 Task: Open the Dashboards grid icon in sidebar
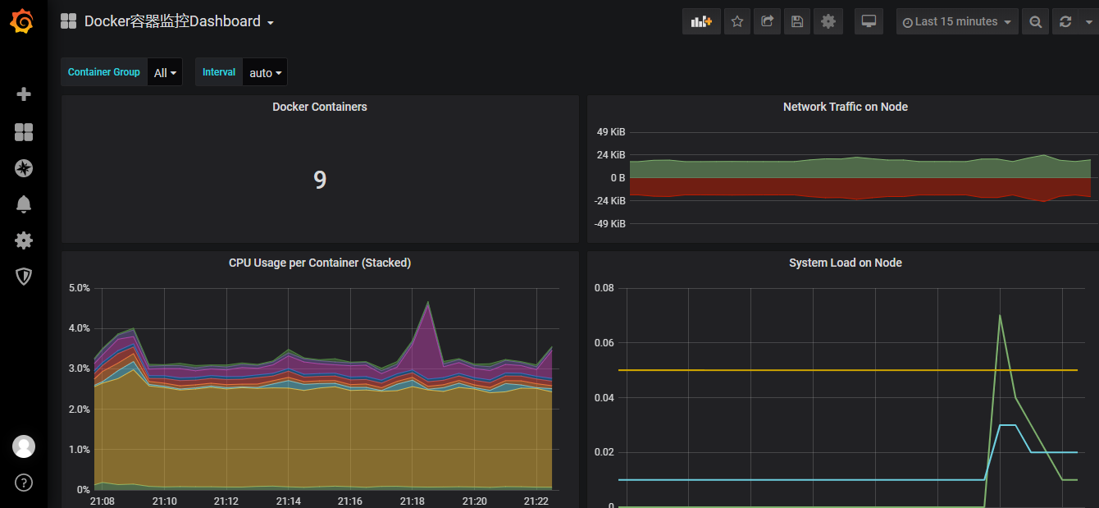coord(24,132)
